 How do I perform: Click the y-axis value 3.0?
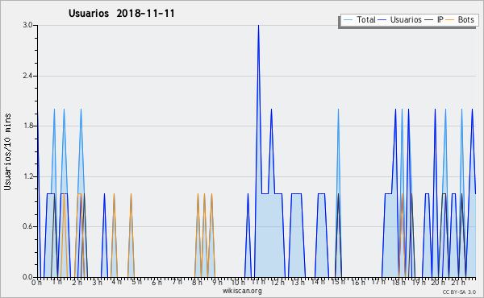[x=27, y=25]
